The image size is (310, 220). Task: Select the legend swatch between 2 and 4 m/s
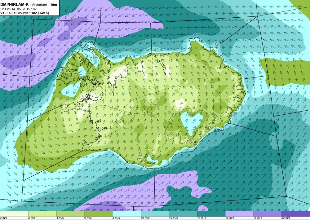pyautogui.click(x=42, y=213)
